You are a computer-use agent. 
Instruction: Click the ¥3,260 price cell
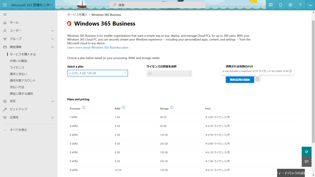[x=217, y=117]
